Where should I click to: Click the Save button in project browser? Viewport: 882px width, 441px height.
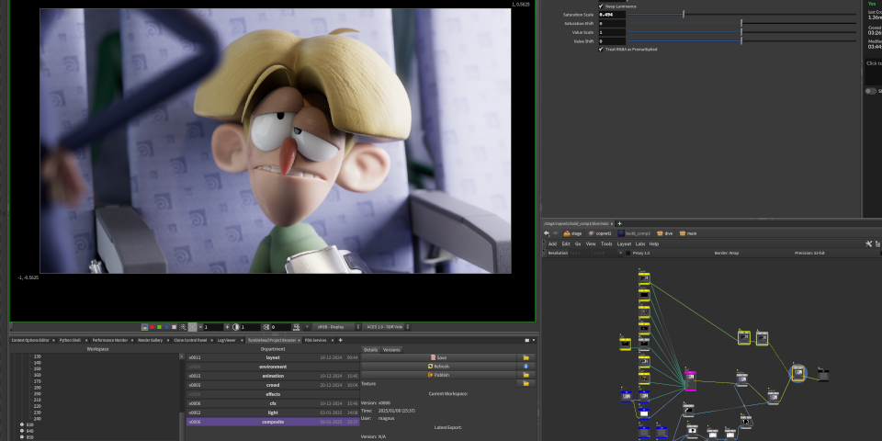[438, 357]
